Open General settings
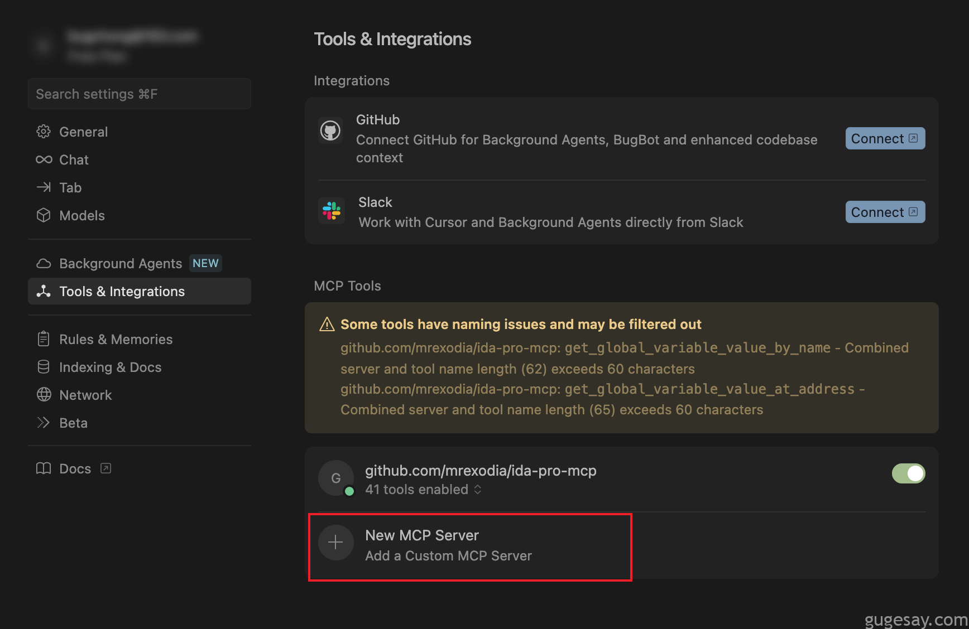 tap(140, 132)
